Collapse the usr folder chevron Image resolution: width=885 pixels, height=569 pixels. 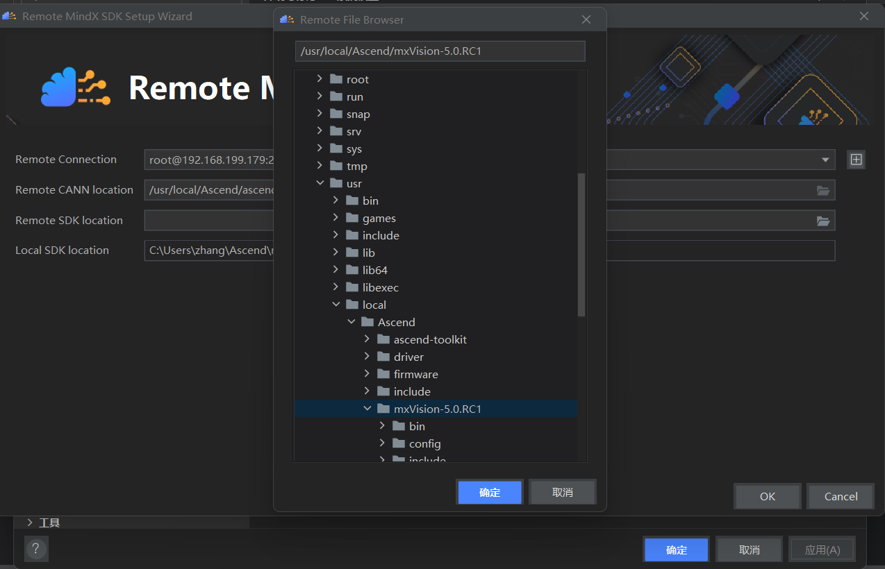(x=320, y=183)
